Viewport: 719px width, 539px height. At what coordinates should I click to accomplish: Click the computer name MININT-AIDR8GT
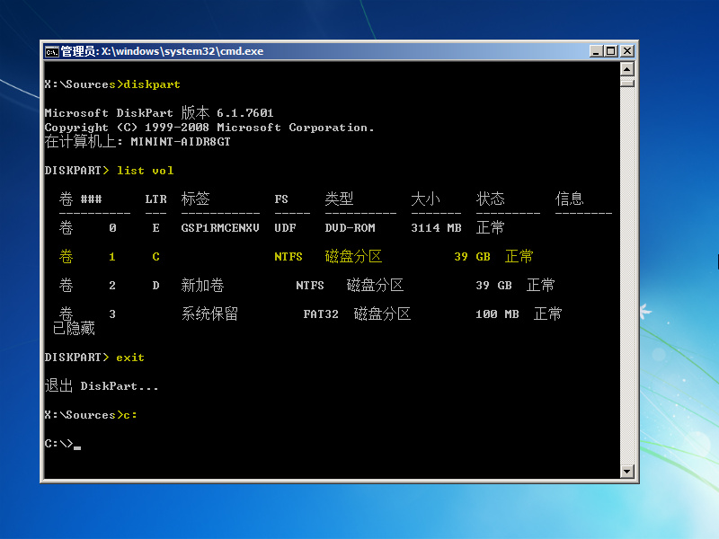(x=181, y=142)
